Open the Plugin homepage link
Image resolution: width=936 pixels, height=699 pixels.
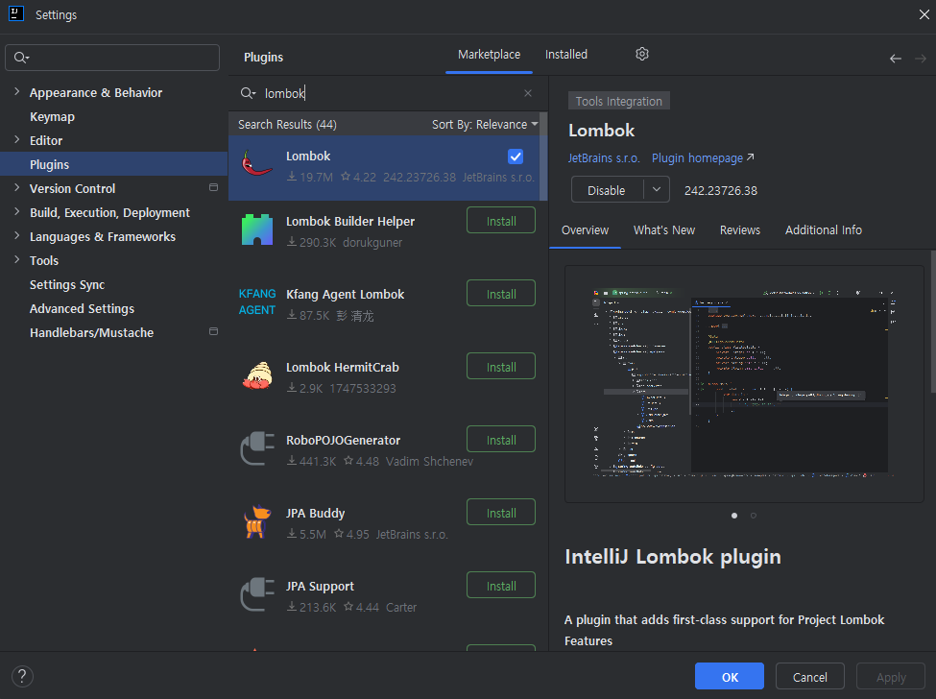(x=703, y=158)
